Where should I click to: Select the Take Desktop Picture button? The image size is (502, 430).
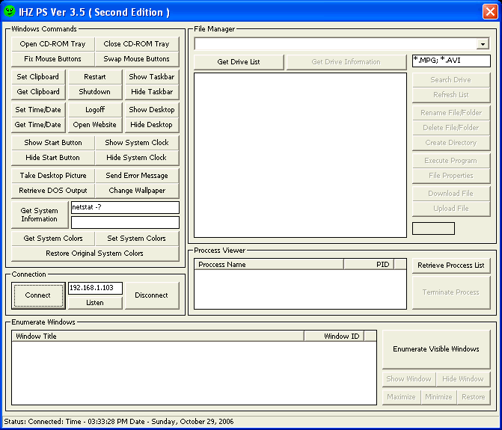[x=52, y=176]
